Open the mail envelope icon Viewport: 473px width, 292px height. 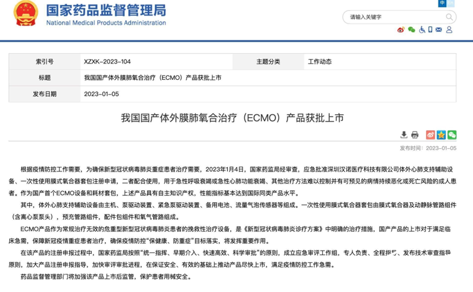pos(439,30)
